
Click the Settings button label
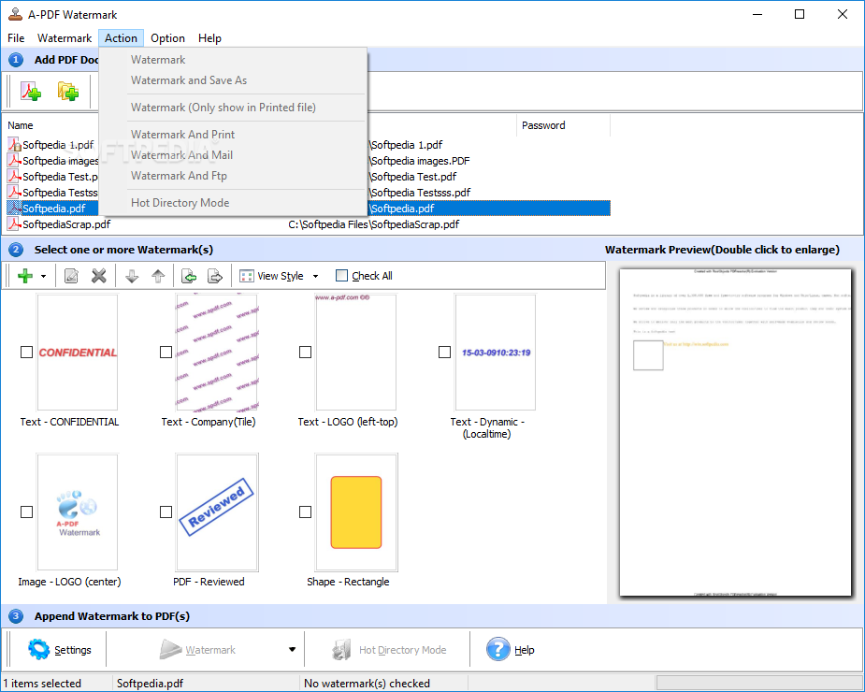[72, 650]
